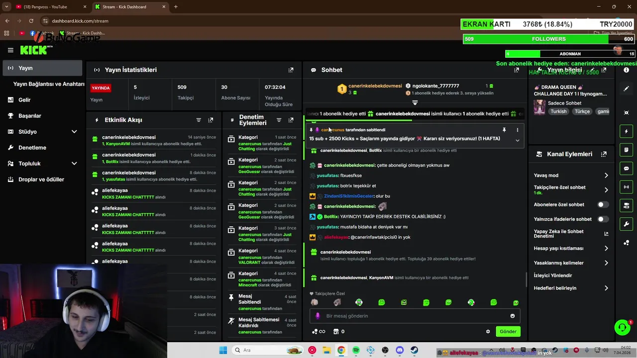The height and width of the screenshot is (358, 637).
Task: Pop out the Yayın İstatistikleri panel
Action: [291, 70]
